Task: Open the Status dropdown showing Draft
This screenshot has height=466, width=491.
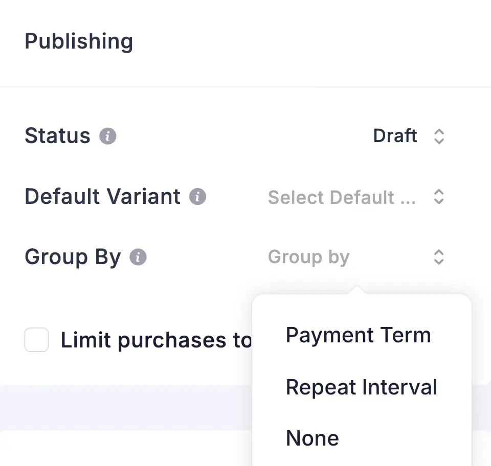Action: pyautogui.click(x=395, y=136)
